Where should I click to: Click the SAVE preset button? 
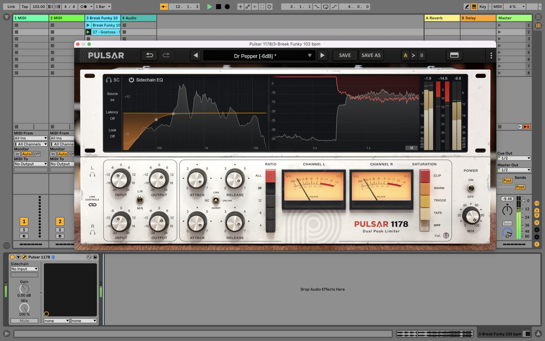(x=345, y=55)
